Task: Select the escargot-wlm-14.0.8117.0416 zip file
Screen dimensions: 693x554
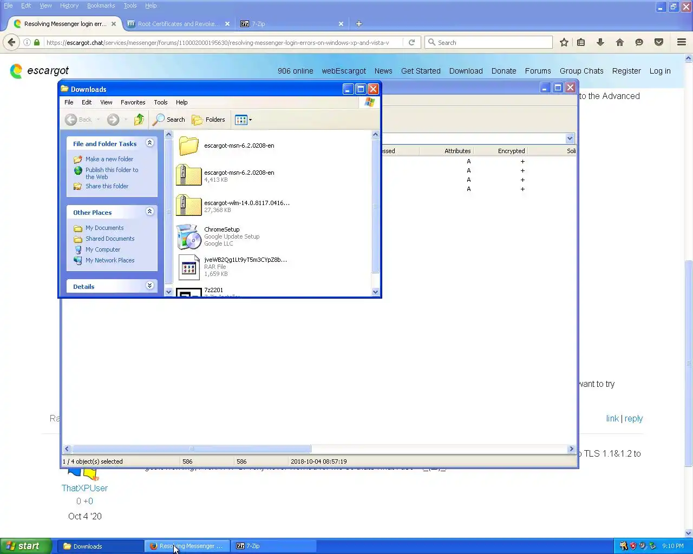Action: (x=233, y=206)
